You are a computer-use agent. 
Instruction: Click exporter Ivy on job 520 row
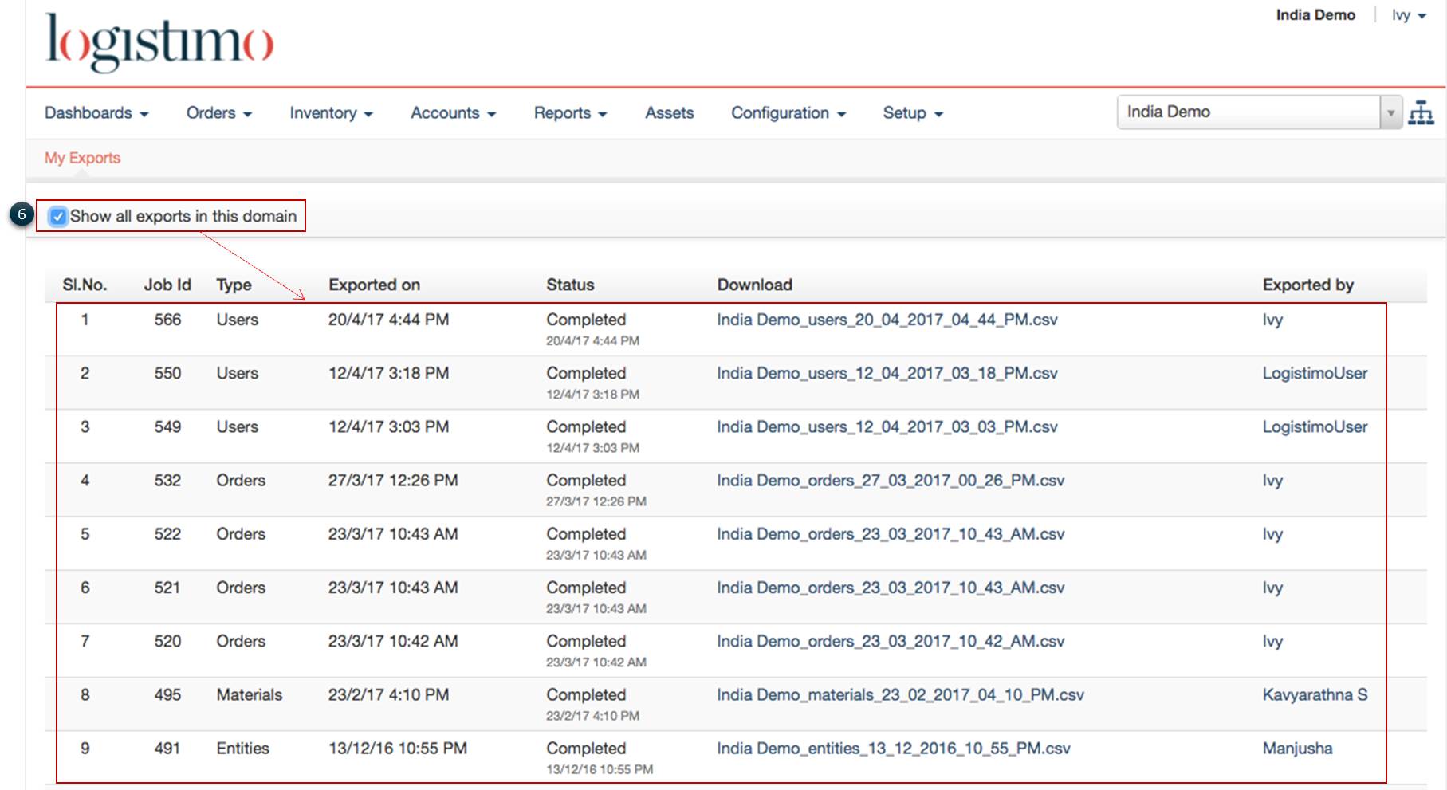1272,641
